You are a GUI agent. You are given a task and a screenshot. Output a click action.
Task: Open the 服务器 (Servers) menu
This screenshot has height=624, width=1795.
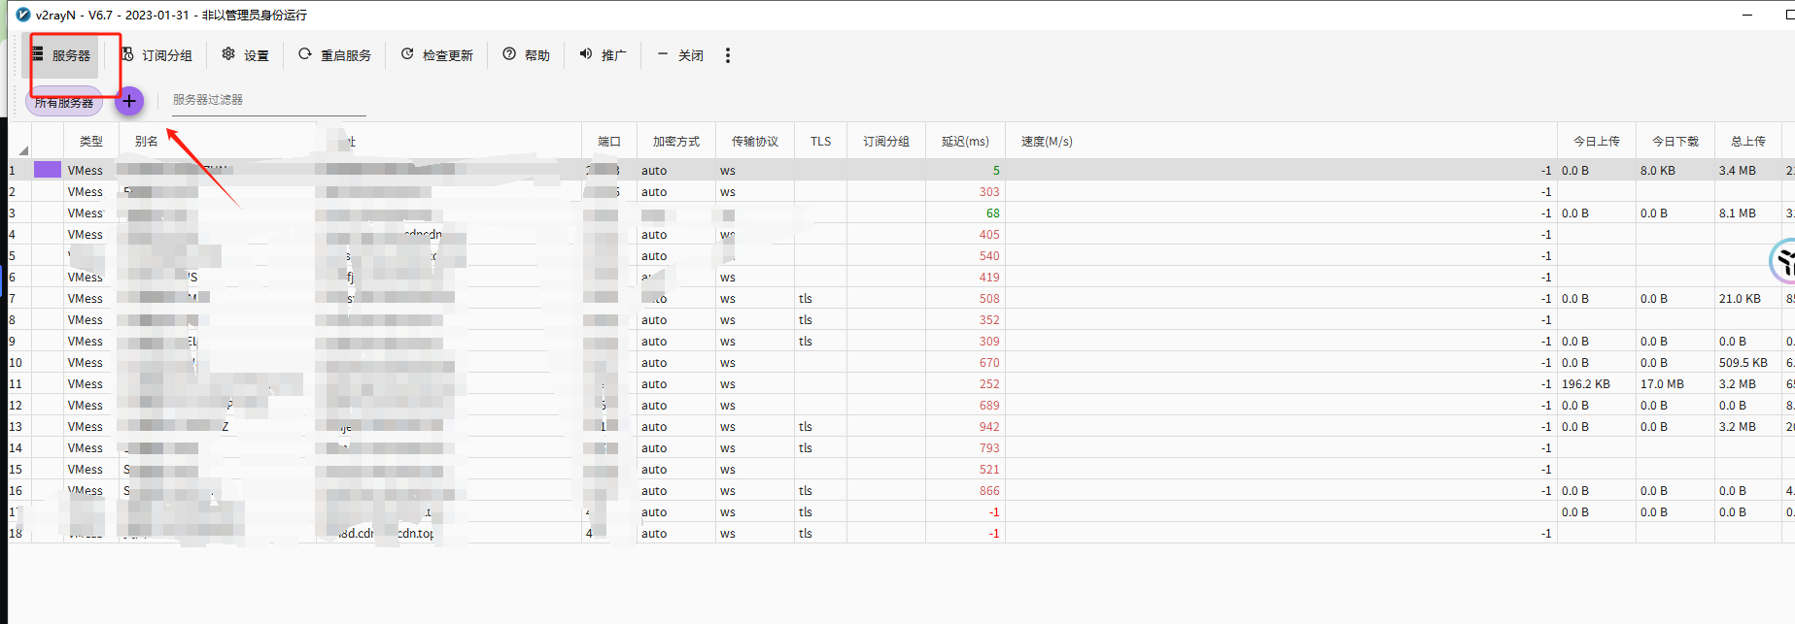[x=61, y=55]
